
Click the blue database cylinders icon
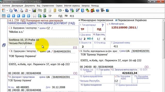pyautogui.click(x=67, y=10)
